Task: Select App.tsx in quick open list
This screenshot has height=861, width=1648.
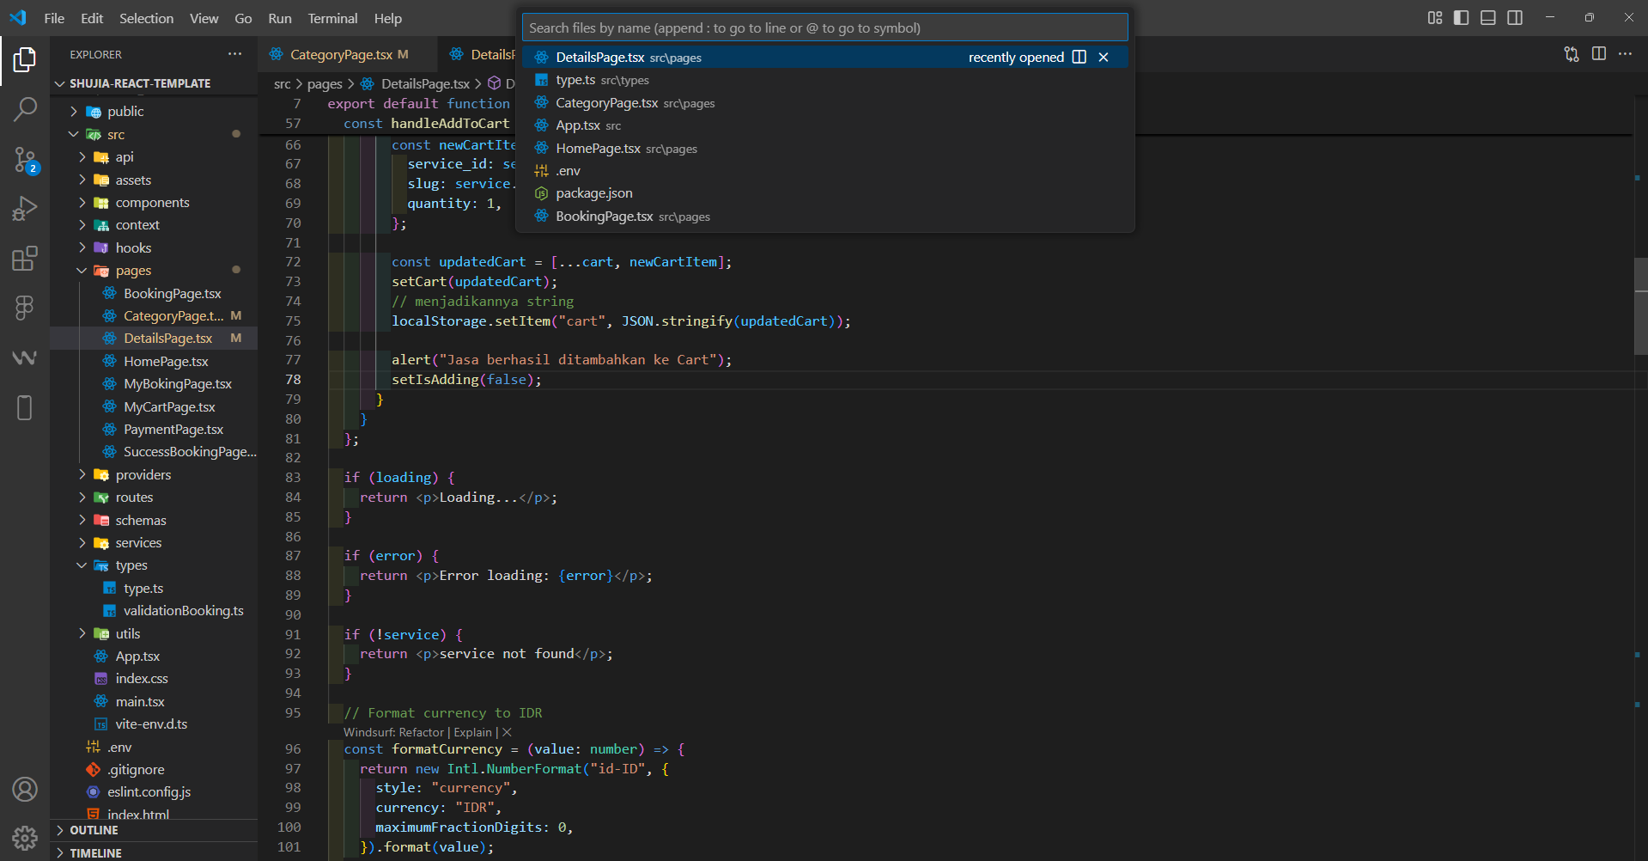Action: point(824,125)
